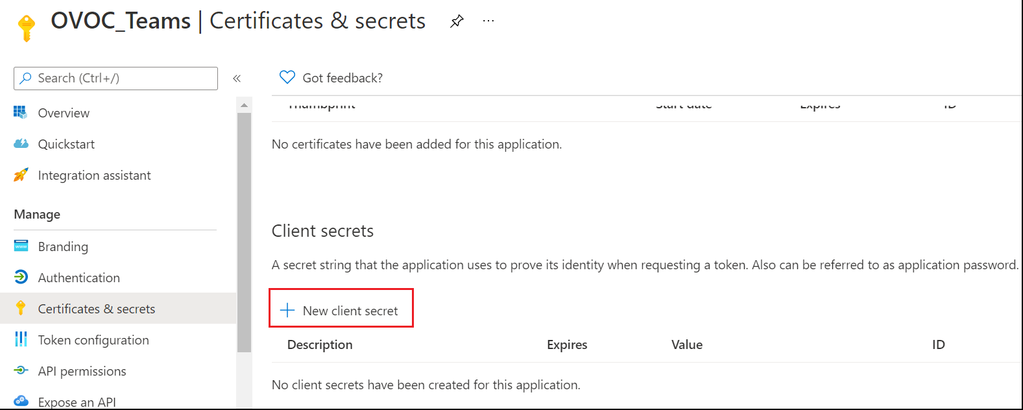The height and width of the screenshot is (410, 1023).
Task: Open the ellipsis more options menu
Action: (x=488, y=21)
